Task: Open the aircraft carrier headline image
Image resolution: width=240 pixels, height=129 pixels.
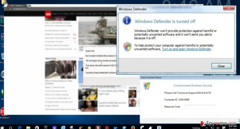Action: [97, 30]
